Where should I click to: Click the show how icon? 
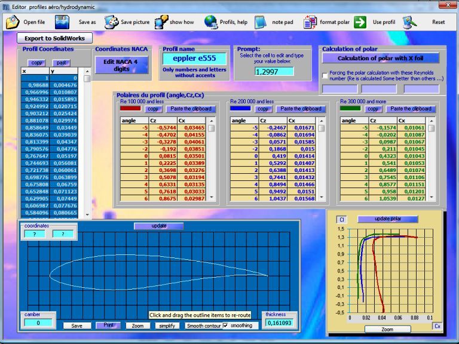click(x=161, y=22)
